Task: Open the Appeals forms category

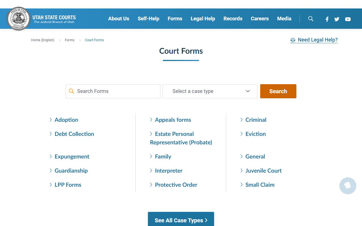Action: 173,120
